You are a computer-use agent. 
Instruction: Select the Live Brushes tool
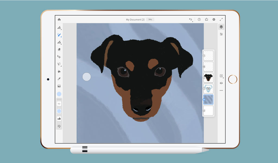59,35
